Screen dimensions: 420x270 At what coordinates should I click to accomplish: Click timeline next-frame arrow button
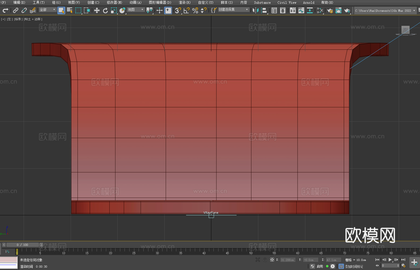pos(41,245)
